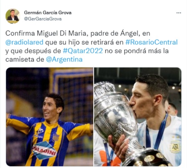Click the Paladini sponsor logo on the jersey

(x=44, y=150)
